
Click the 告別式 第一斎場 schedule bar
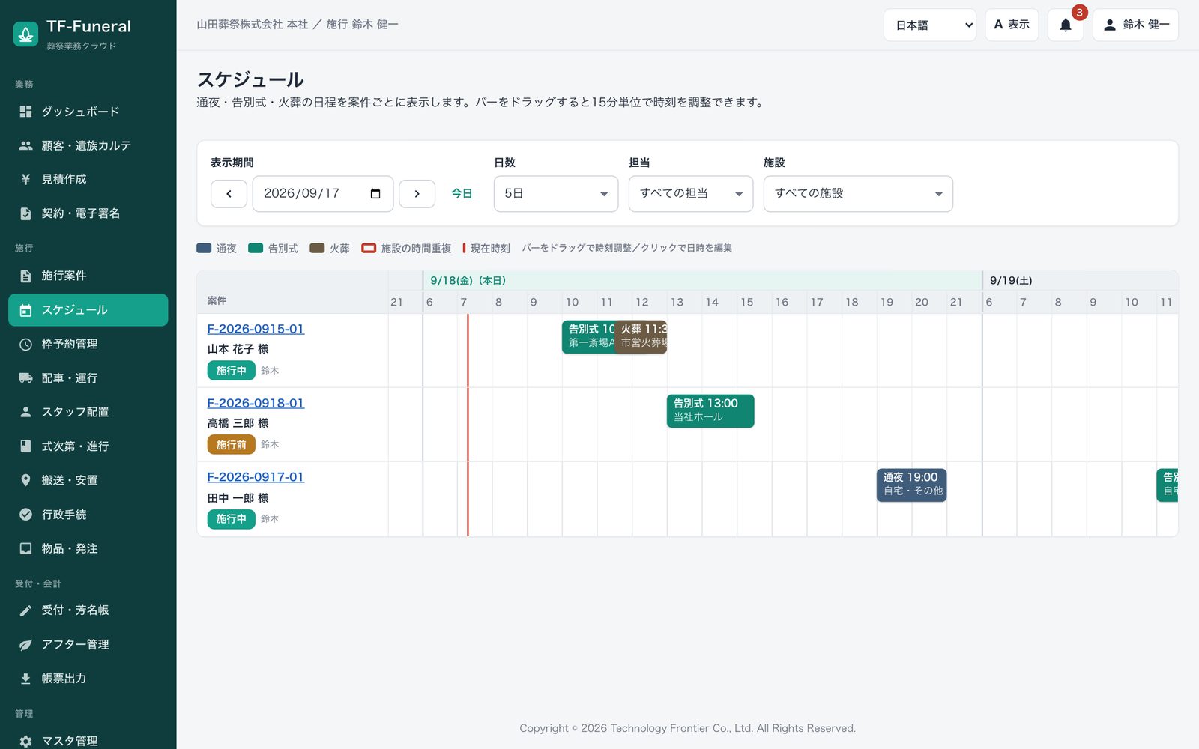click(x=588, y=337)
